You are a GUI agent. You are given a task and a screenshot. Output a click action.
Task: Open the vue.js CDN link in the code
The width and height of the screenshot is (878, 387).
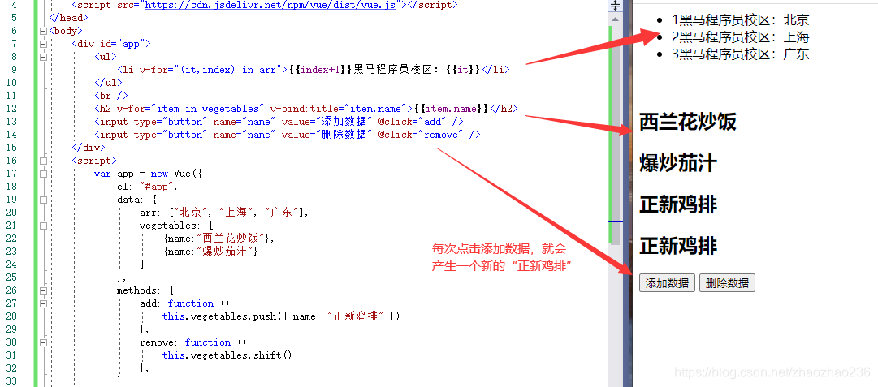(x=270, y=5)
